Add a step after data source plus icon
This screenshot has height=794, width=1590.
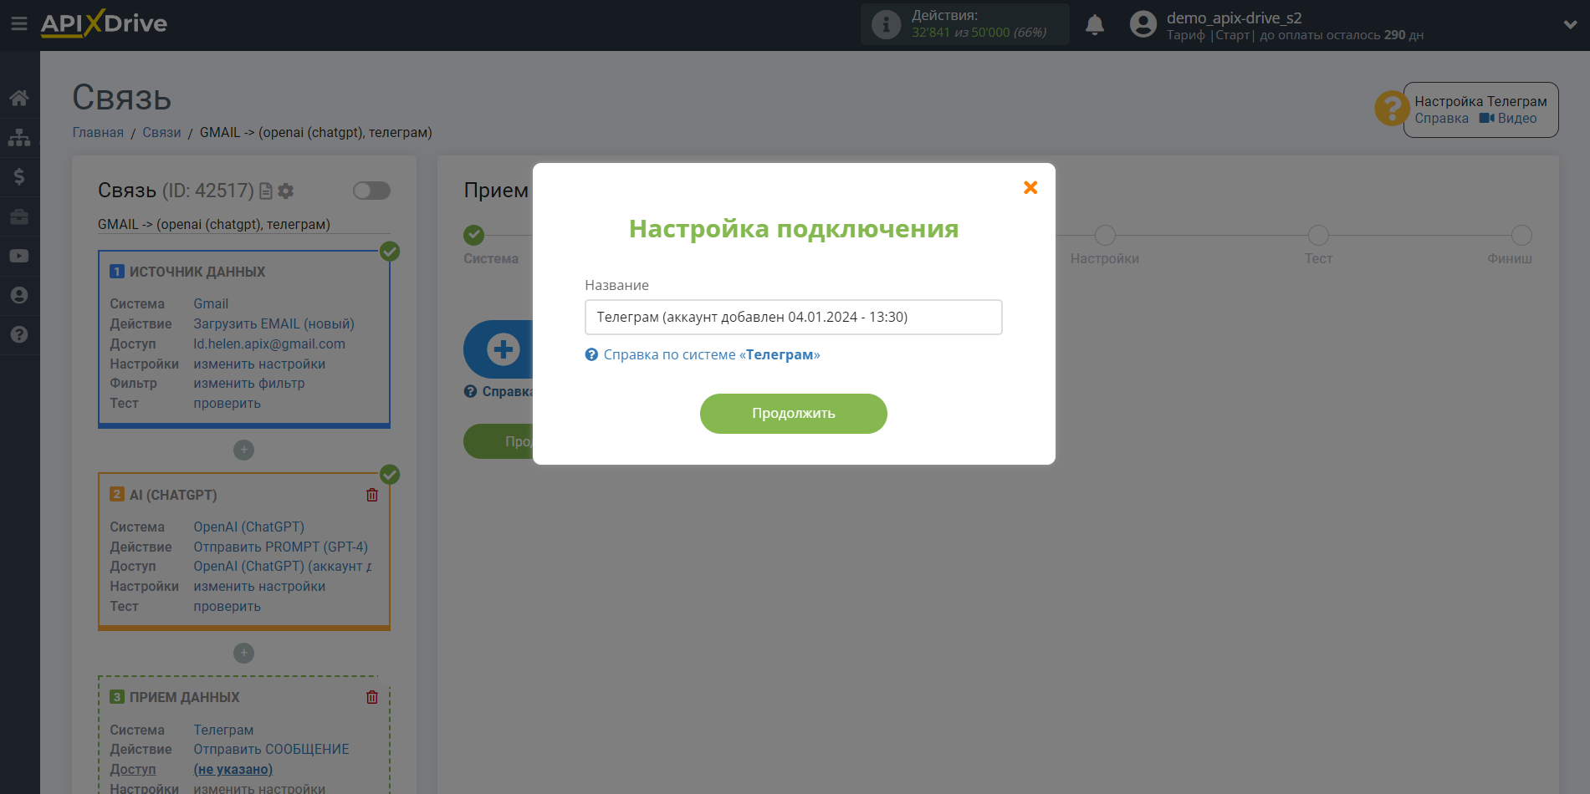pyautogui.click(x=243, y=450)
